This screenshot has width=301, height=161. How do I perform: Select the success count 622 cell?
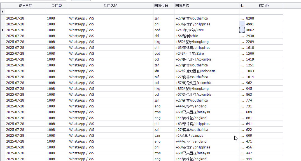click(x=264, y=130)
